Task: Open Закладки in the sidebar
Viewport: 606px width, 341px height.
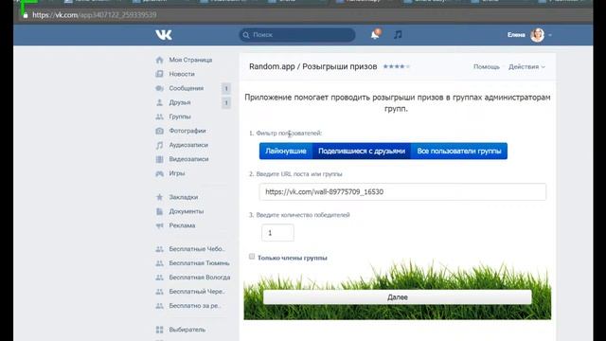Action: (183, 197)
